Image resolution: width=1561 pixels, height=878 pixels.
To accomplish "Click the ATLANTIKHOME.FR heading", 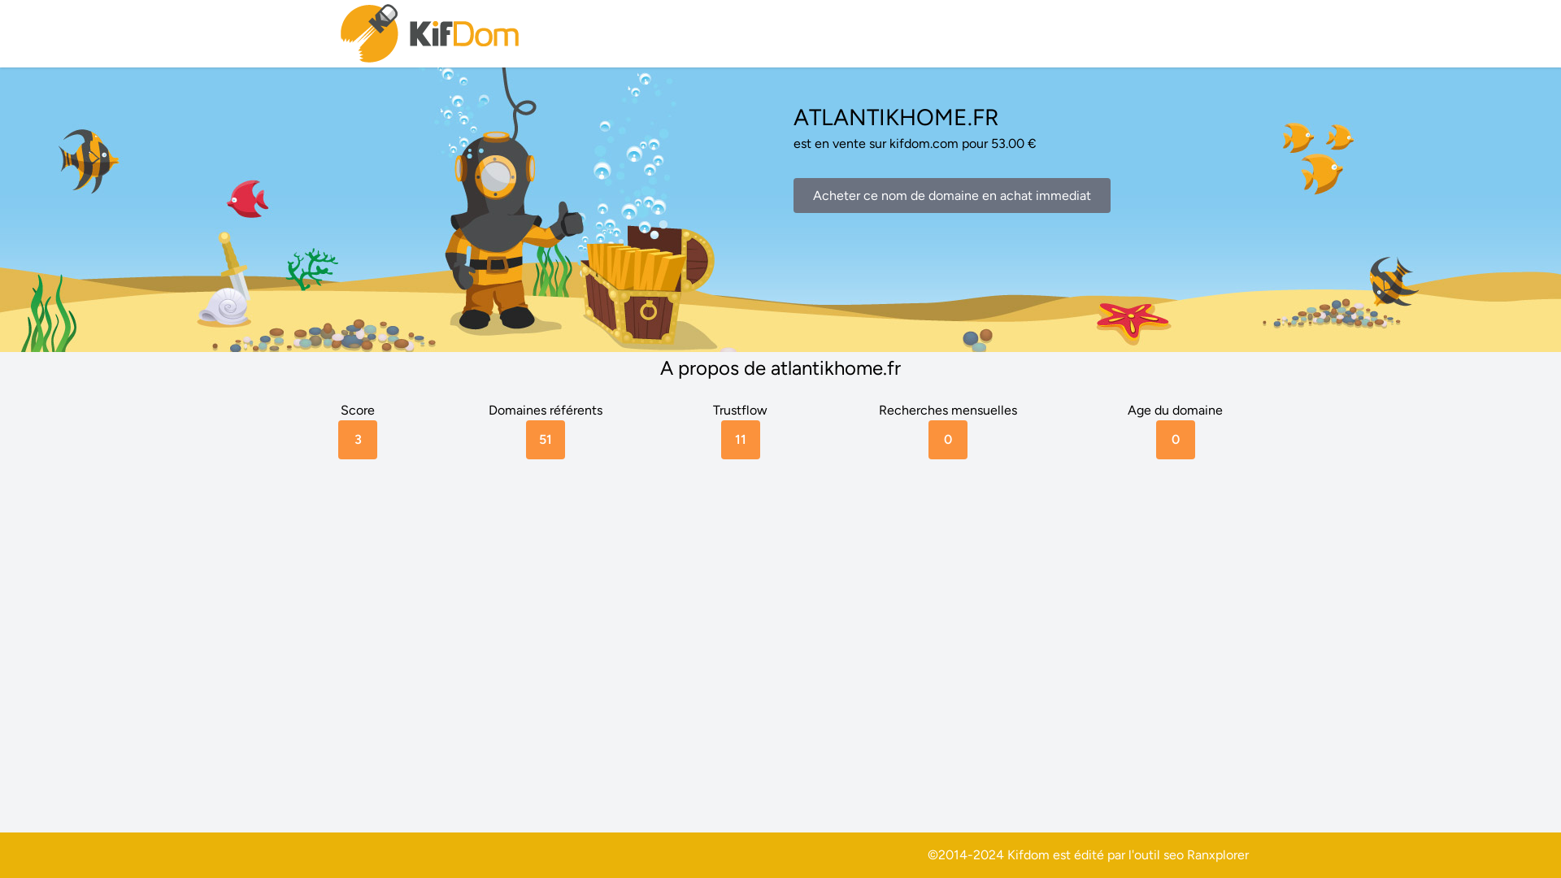I will [x=895, y=117].
